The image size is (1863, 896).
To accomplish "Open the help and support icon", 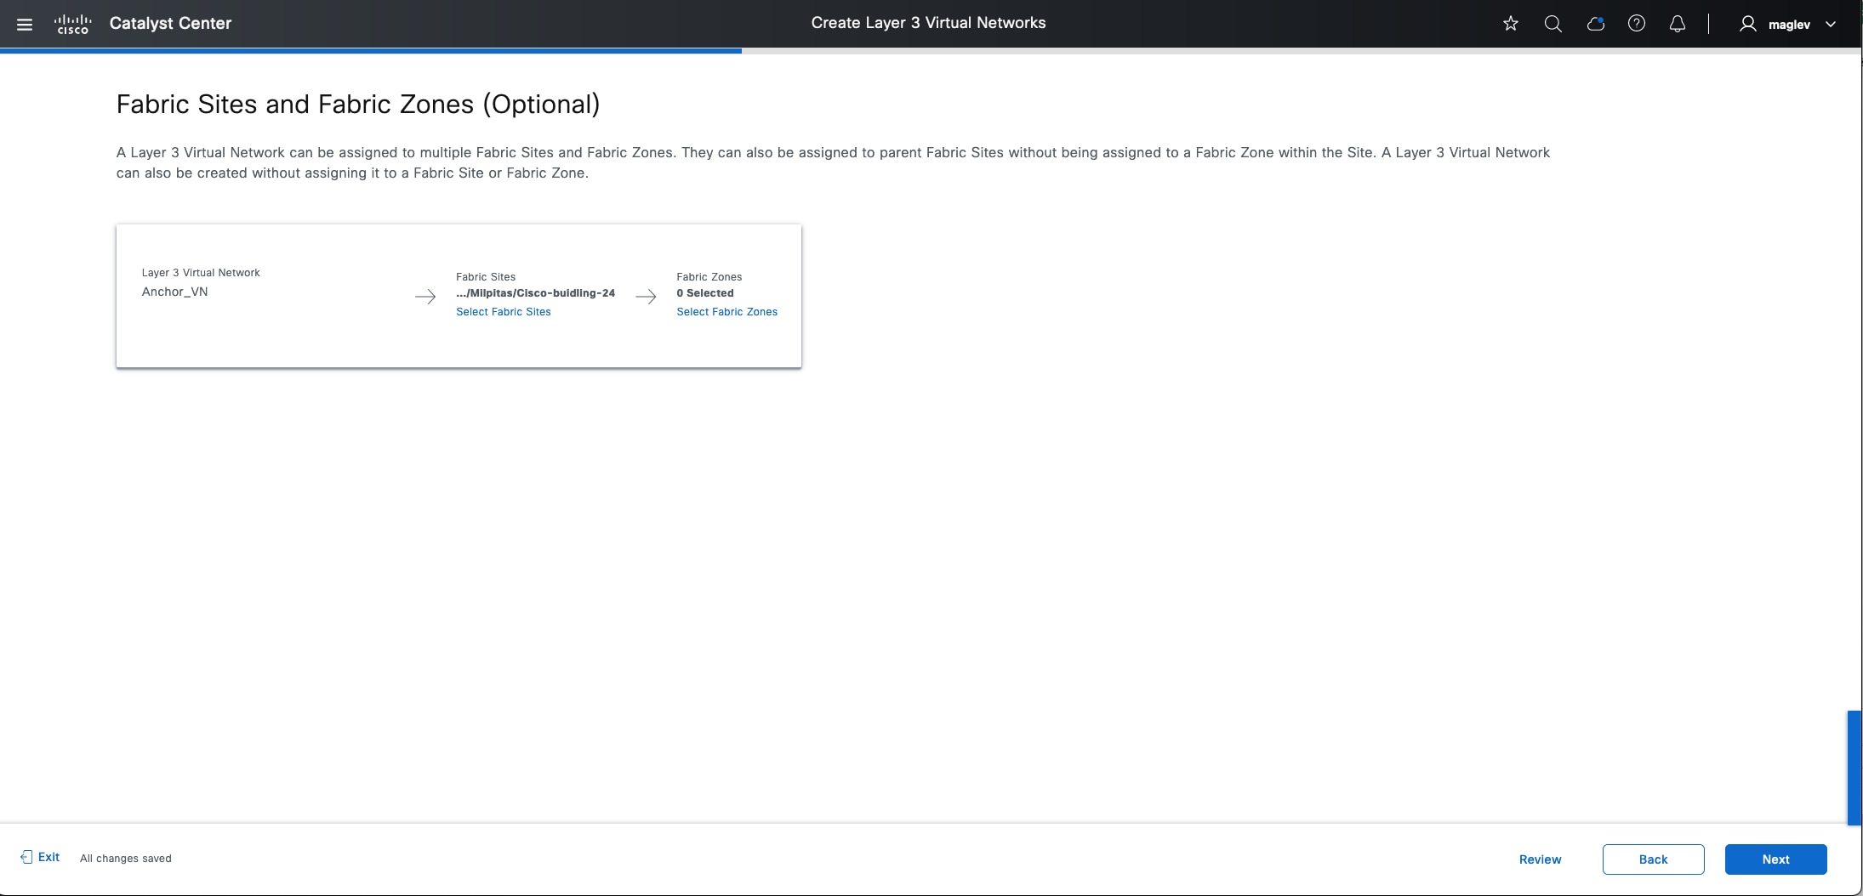I will coord(1636,23).
